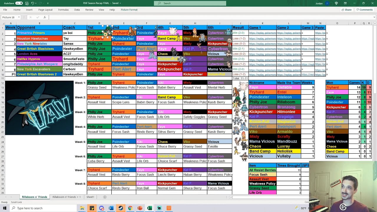Open the Game 1 replay link for week 1
Image resolution: width=377 pixels, height=212 pixels.
click(x=262, y=33)
